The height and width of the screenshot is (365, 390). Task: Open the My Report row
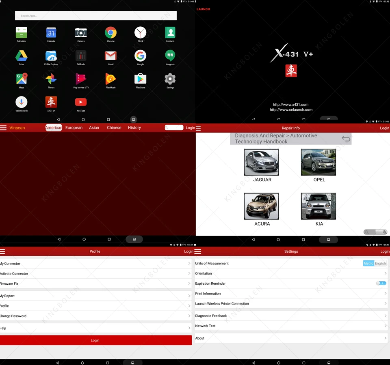click(x=96, y=296)
